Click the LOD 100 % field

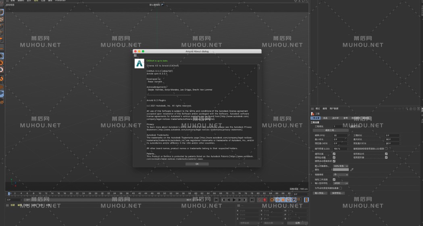pyautogui.click(x=340, y=148)
